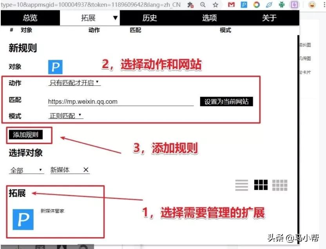The width and height of the screenshot is (326, 249).
Task: Open the 关于 about tab
Action: coord(269,18)
